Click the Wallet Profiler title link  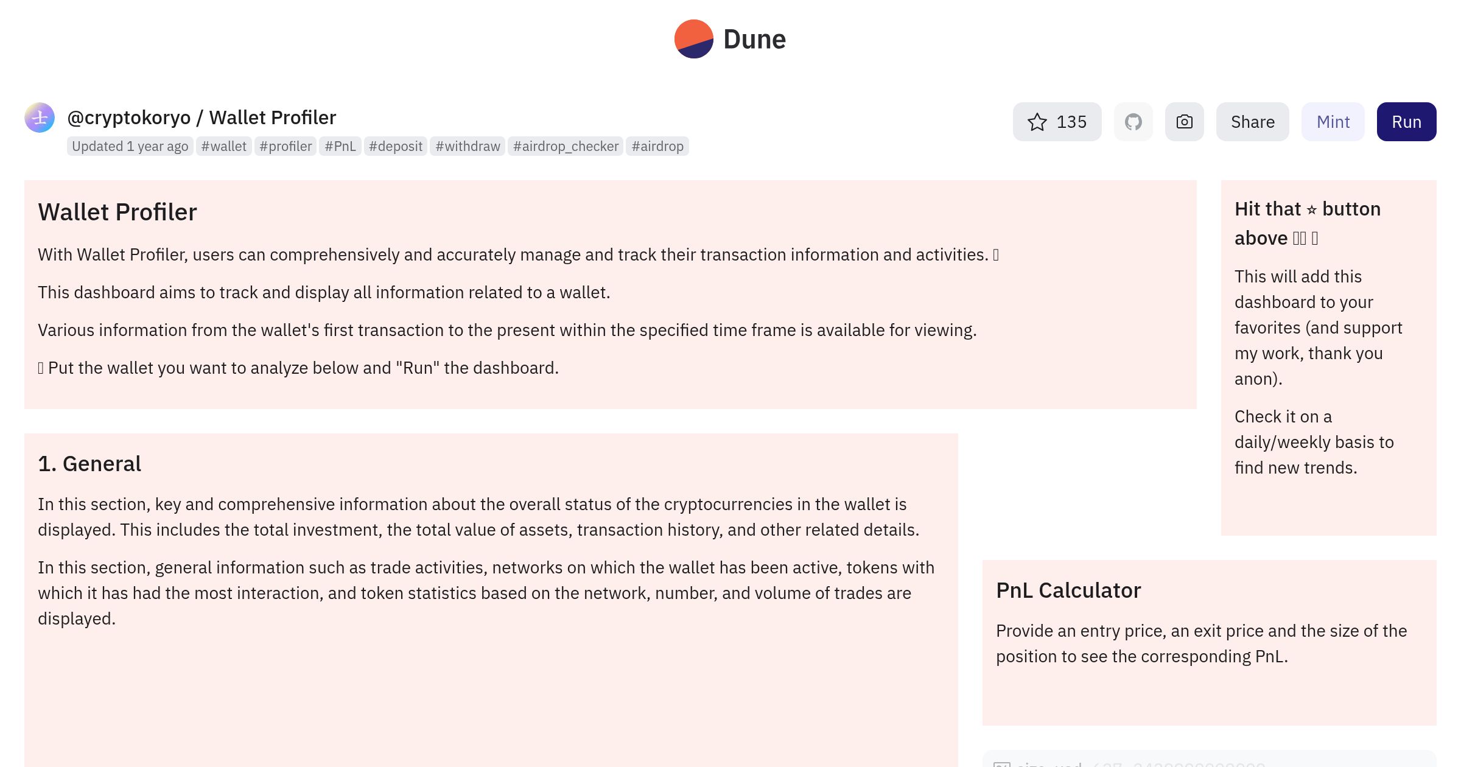click(x=273, y=117)
